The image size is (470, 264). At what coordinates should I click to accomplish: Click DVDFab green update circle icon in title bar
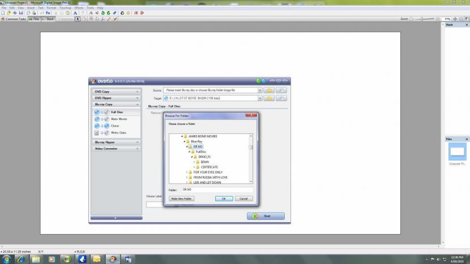click(258, 81)
